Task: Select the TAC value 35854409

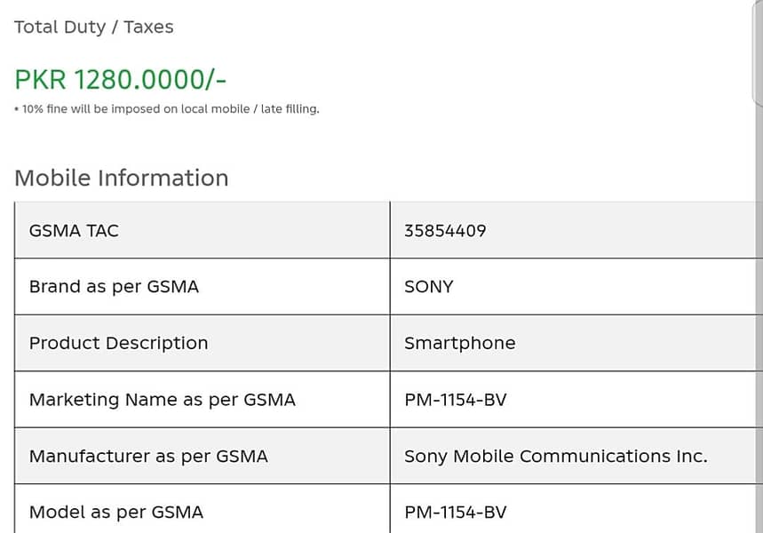Action: coord(445,231)
